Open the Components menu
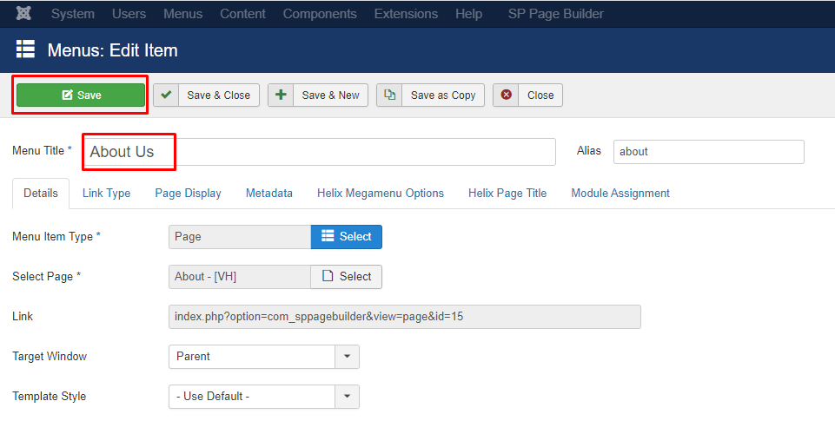 coord(320,14)
